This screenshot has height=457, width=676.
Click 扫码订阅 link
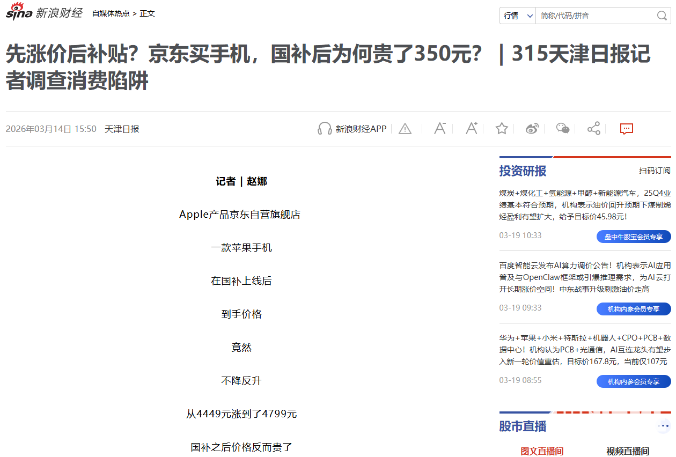654,171
